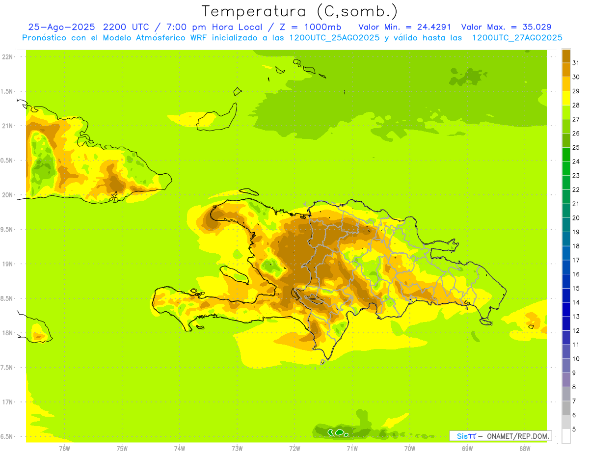Screen dimensions: 589x455
Task: Click the blue legend swatch between 15 and 16
Action: click(x=566, y=281)
